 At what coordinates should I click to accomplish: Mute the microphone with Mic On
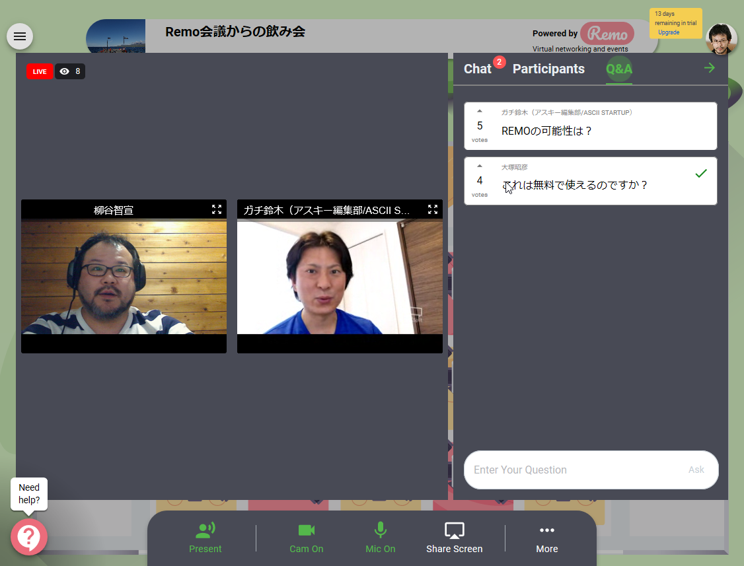pyautogui.click(x=380, y=538)
